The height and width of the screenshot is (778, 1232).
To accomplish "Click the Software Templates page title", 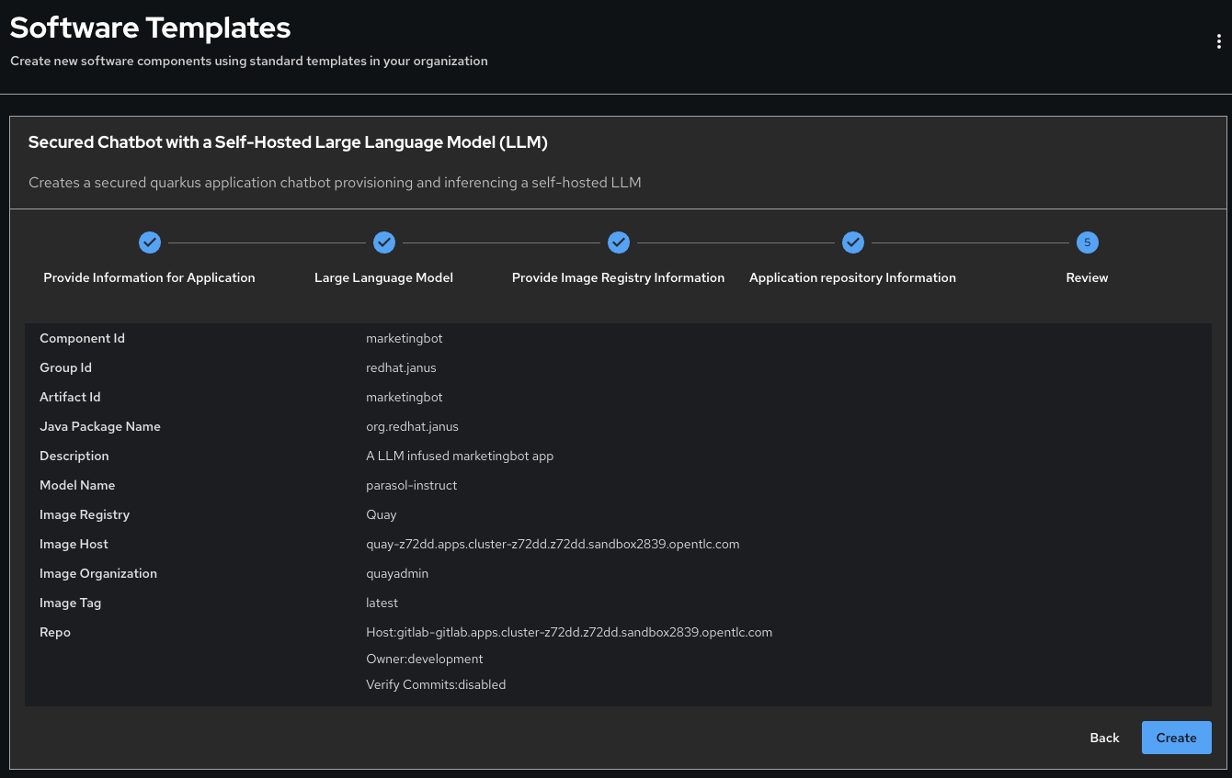I will point(151,28).
